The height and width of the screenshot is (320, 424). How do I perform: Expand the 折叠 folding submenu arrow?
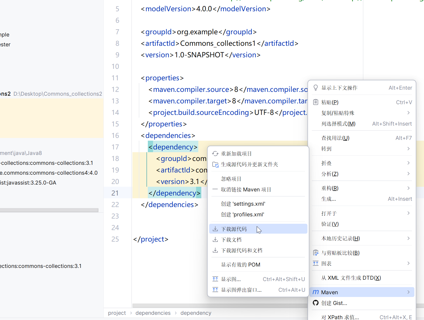(x=408, y=163)
